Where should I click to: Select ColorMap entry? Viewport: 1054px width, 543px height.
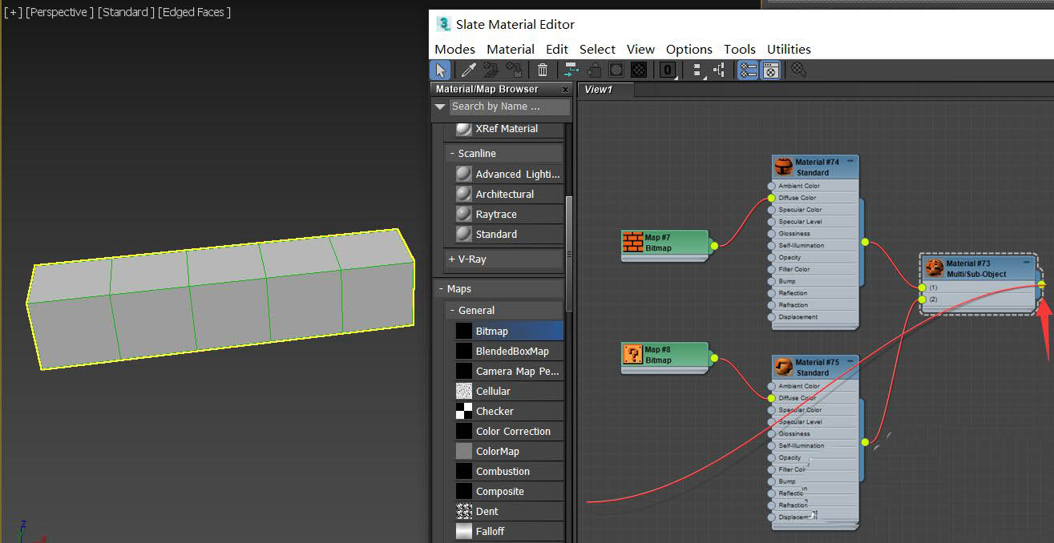pos(508,451)
